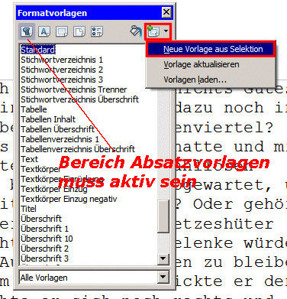Click the new style from selection icon
Screen dimensions: 287x299
153,31
